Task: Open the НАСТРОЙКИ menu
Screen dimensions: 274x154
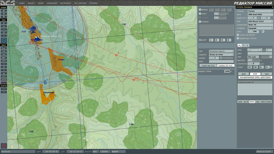Action: pos(65,3)
